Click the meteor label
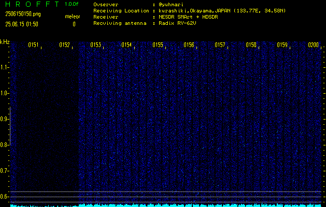 (x=73, y=17)
